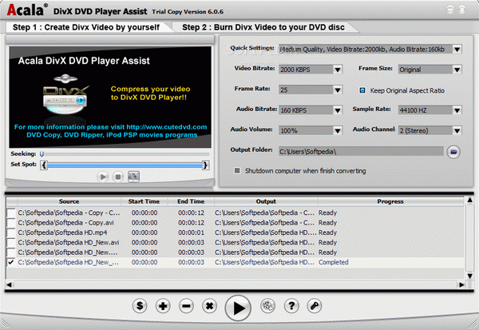Click file list scroll down arrow
The width and height of the screenshot is (479, 330).
coord(470,276)
